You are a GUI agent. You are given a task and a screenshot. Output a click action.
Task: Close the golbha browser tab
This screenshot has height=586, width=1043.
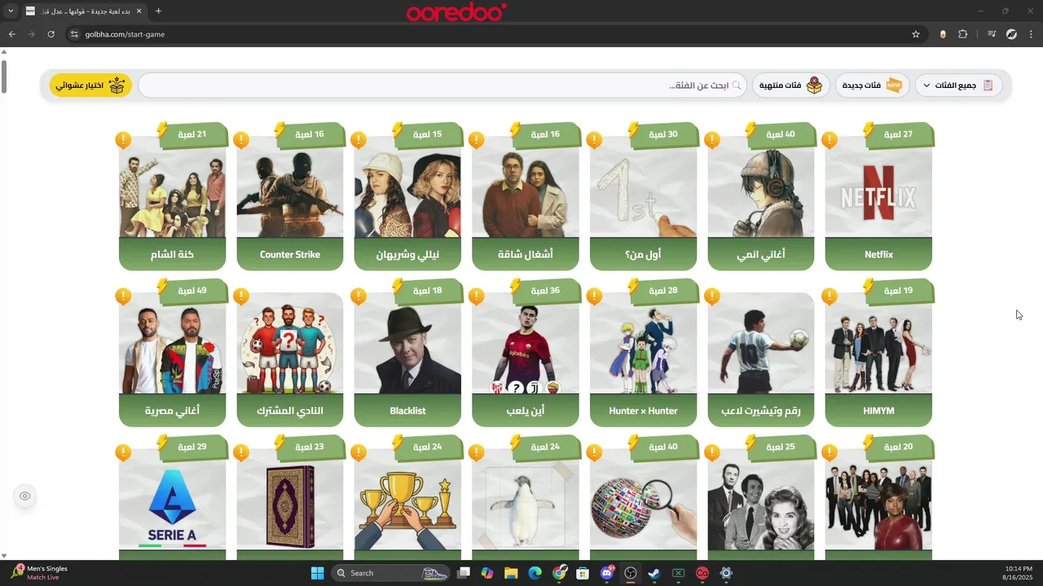[x=139, y=11]
